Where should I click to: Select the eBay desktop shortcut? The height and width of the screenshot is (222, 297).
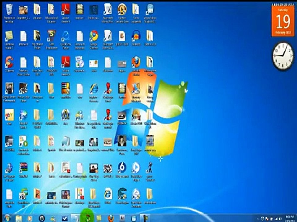pyautogui.click(x=9, y=117)
